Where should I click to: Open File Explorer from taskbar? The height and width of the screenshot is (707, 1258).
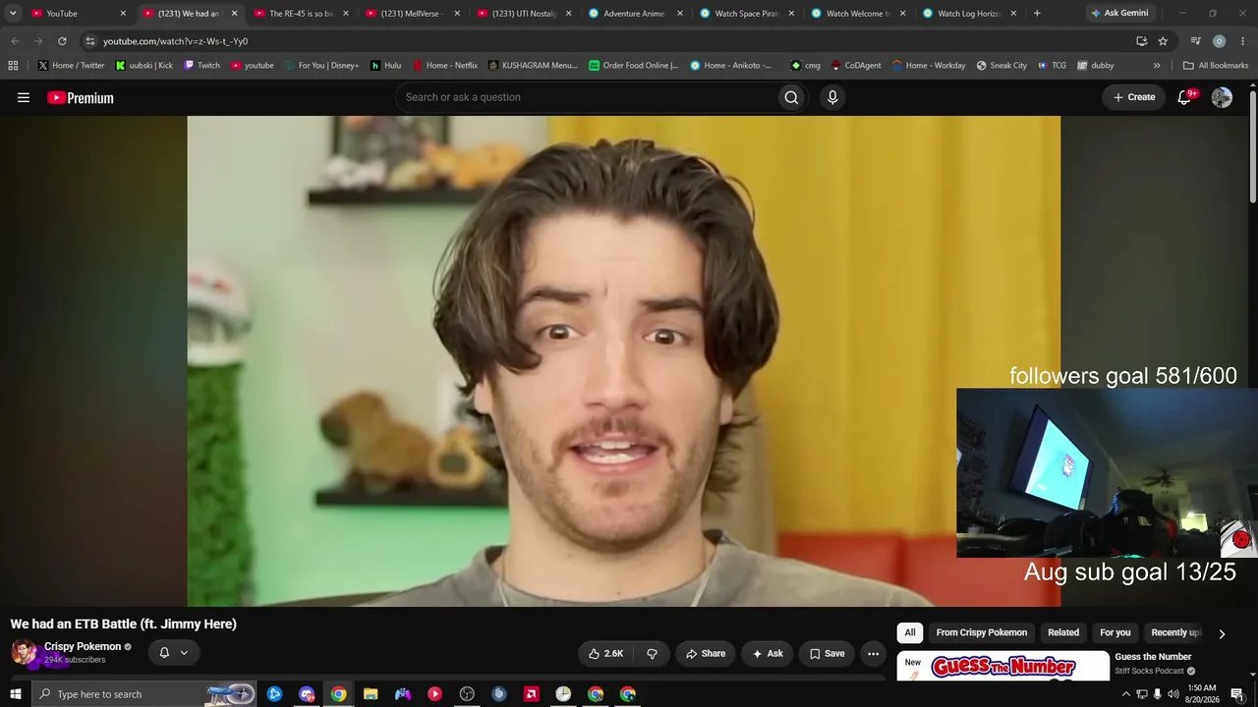(x=371, y=694)
